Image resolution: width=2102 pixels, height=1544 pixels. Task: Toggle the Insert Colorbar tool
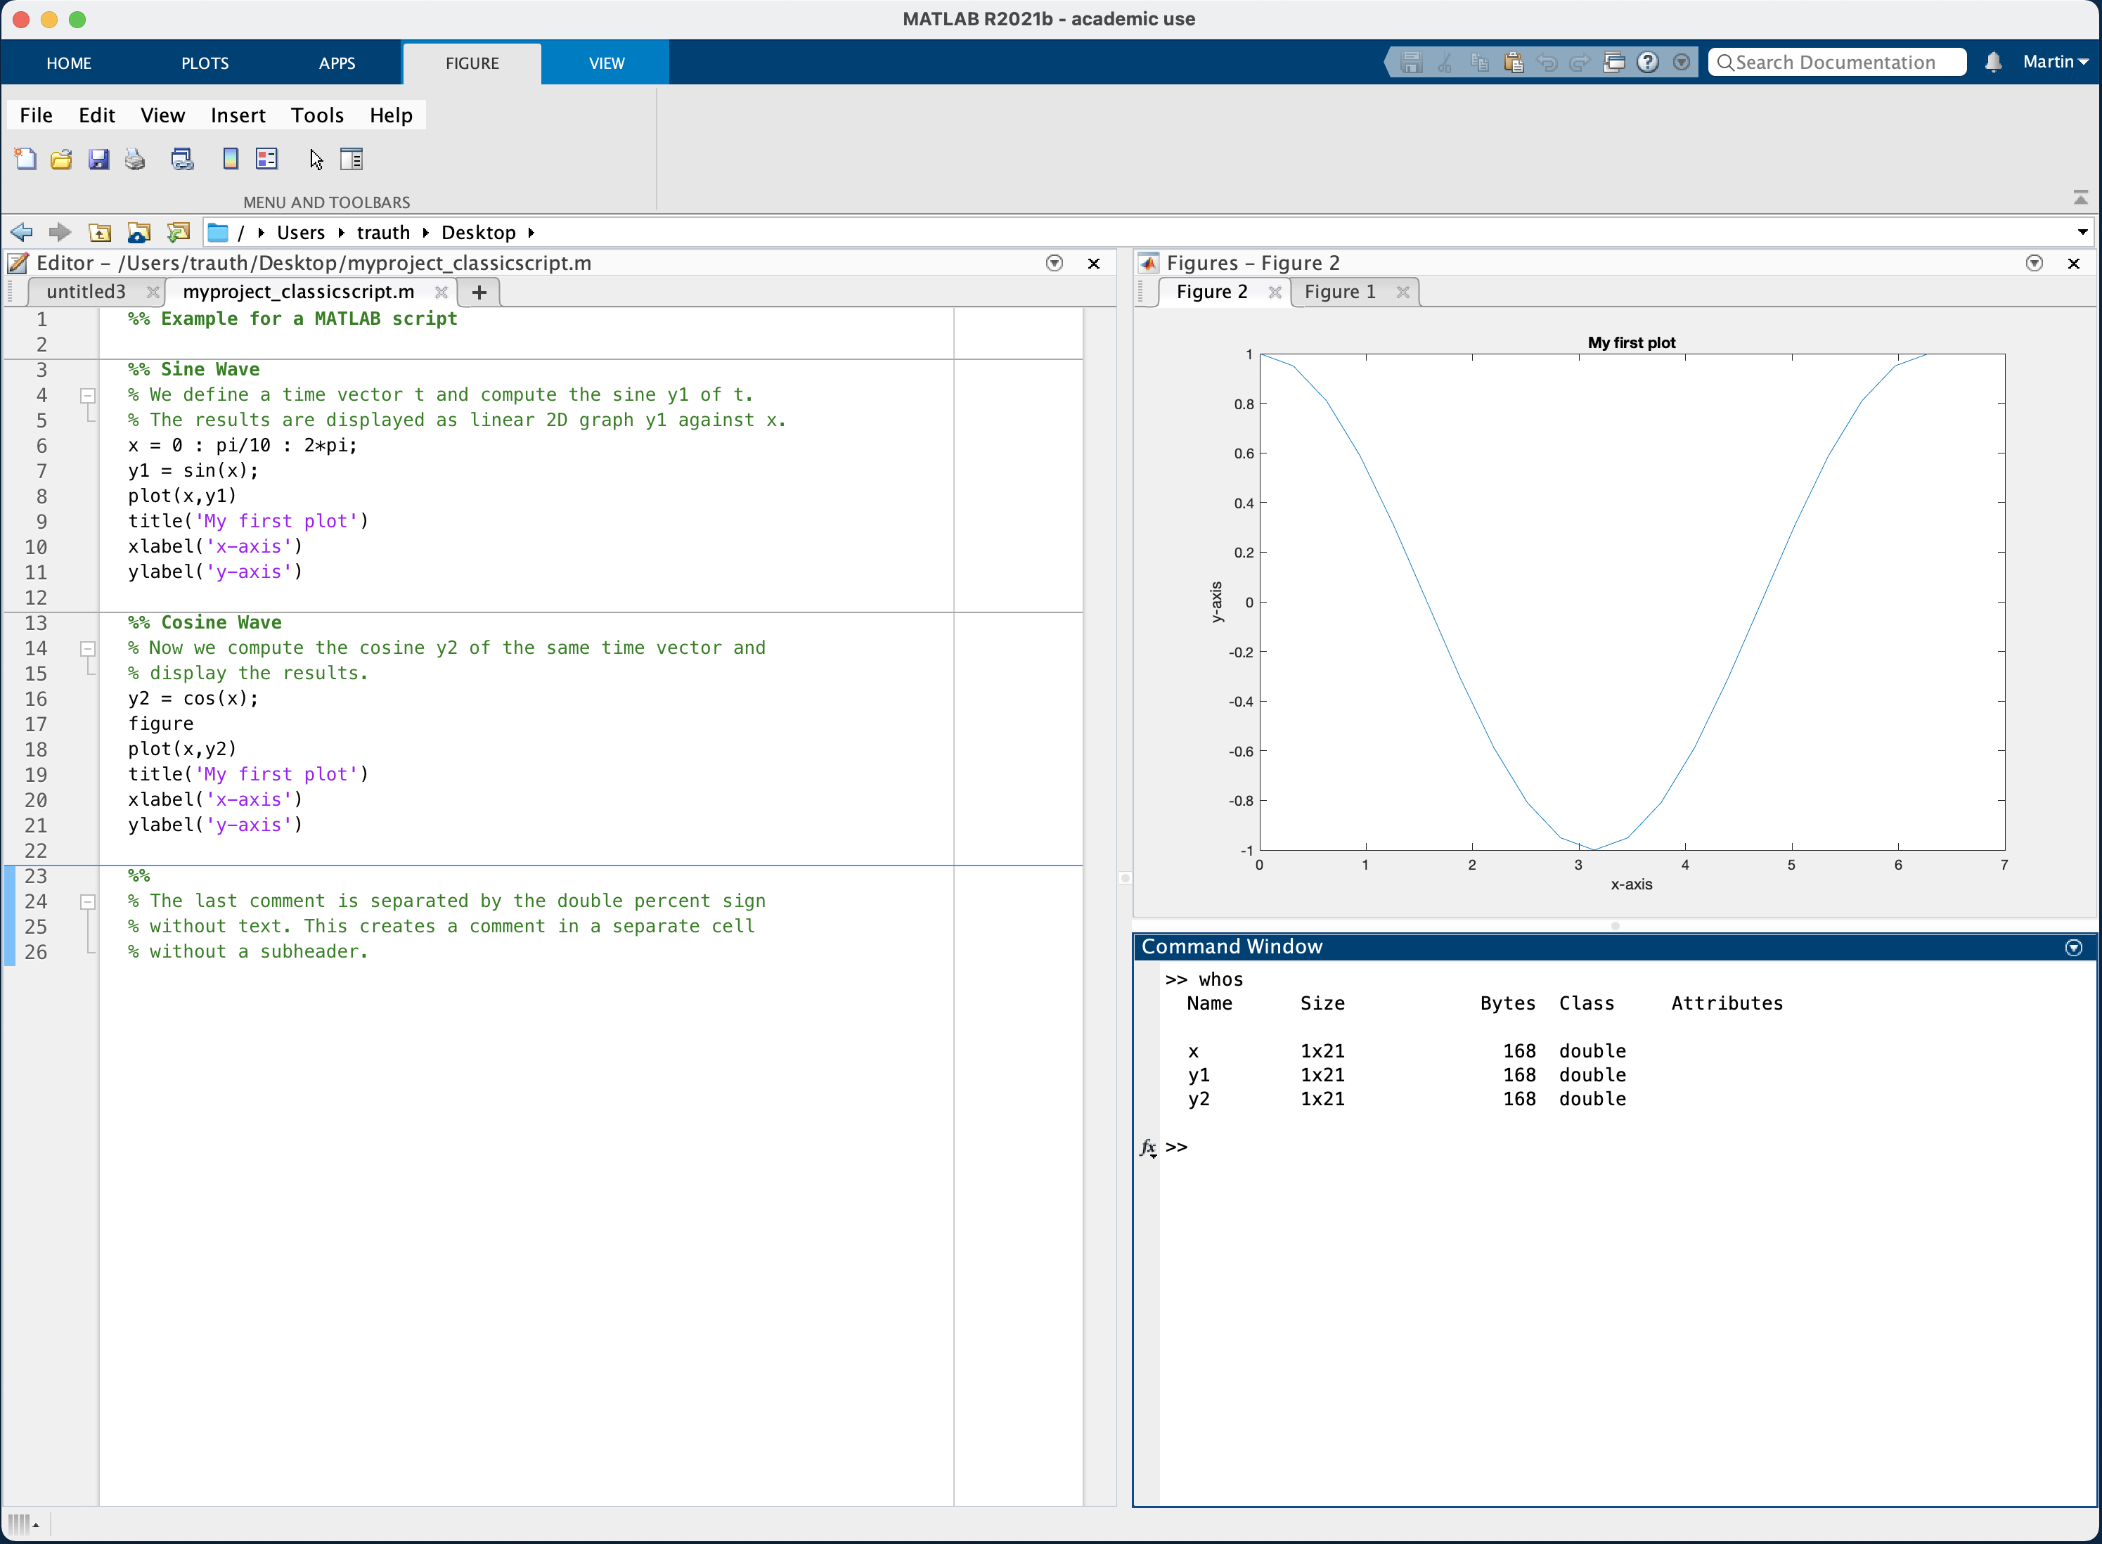230,159
